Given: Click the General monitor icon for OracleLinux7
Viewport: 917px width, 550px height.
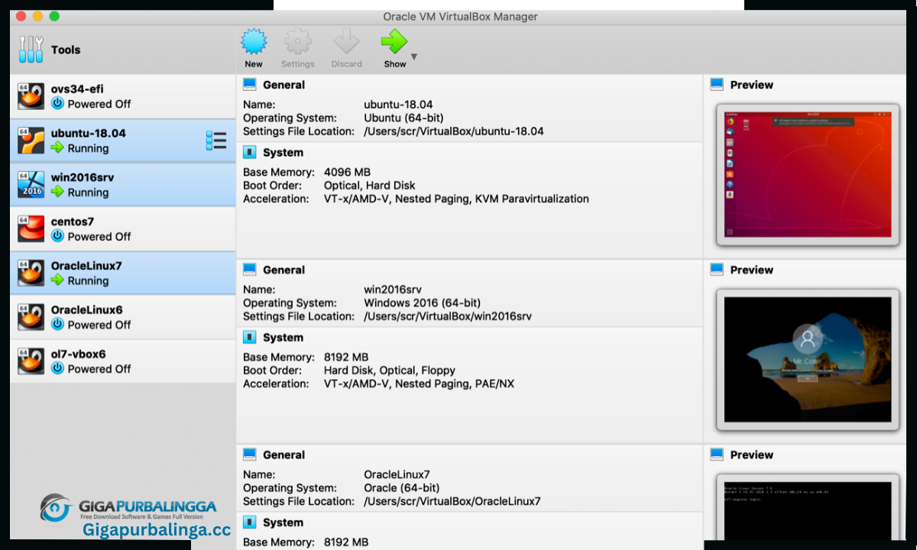Looking at the screenshot, I should tap(250, 455).
